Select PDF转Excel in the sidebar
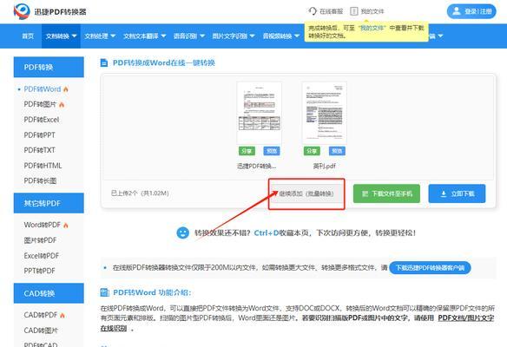 tap(42, 120)
